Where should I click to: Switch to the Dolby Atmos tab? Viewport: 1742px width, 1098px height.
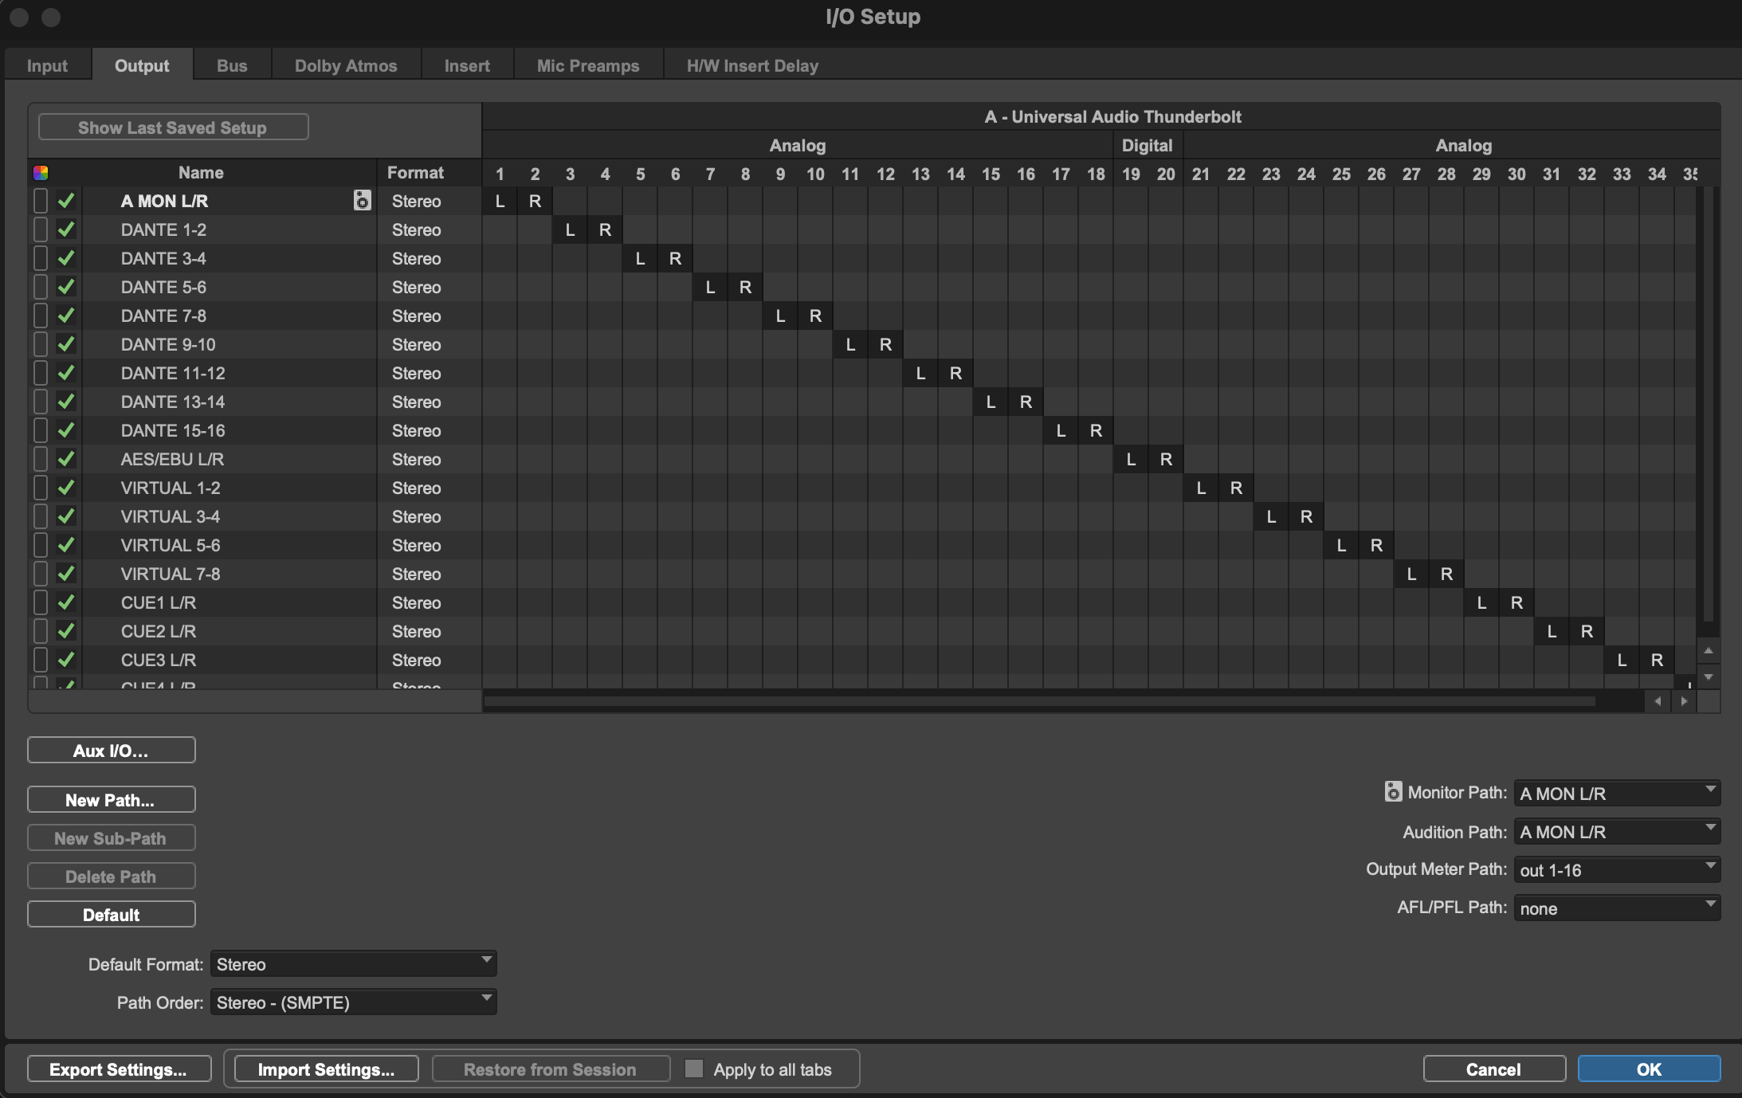pos(346,65)
